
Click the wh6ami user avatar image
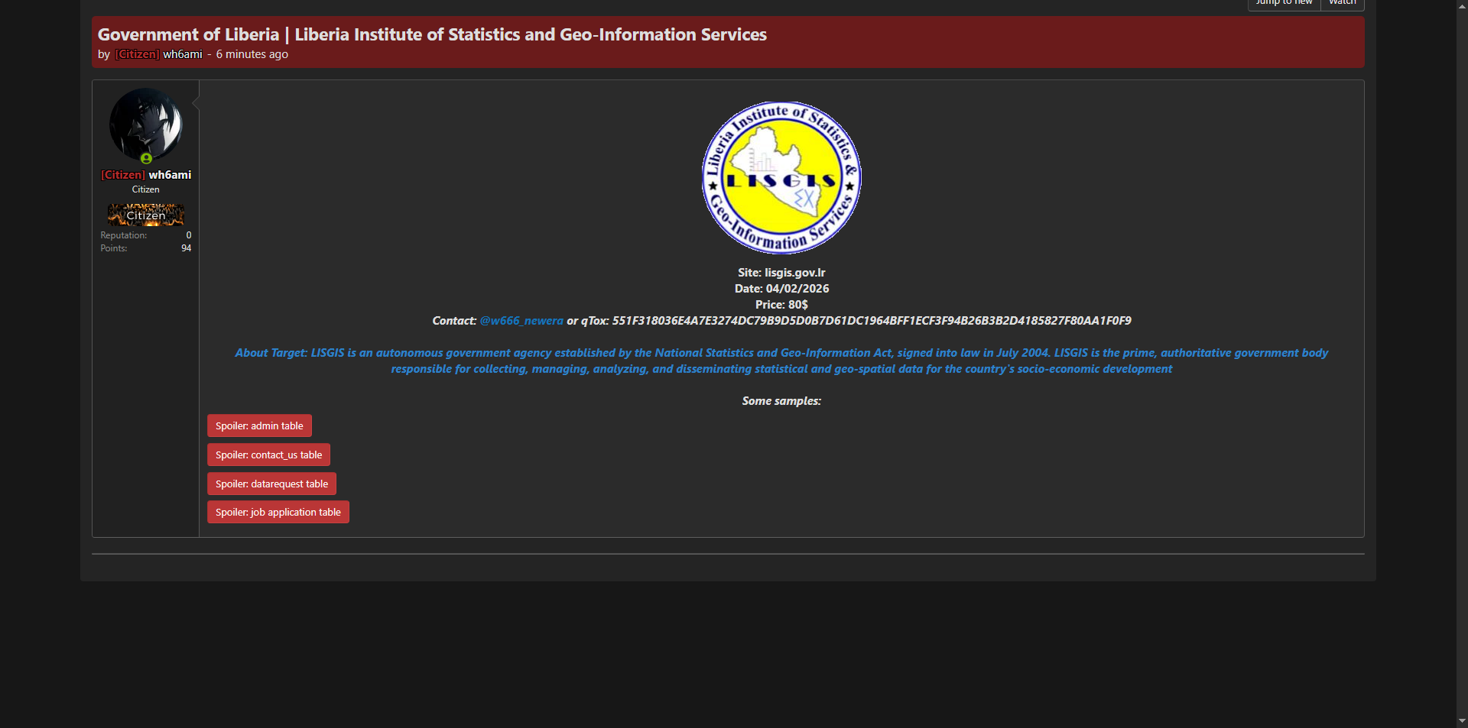(x=145, y=124)
